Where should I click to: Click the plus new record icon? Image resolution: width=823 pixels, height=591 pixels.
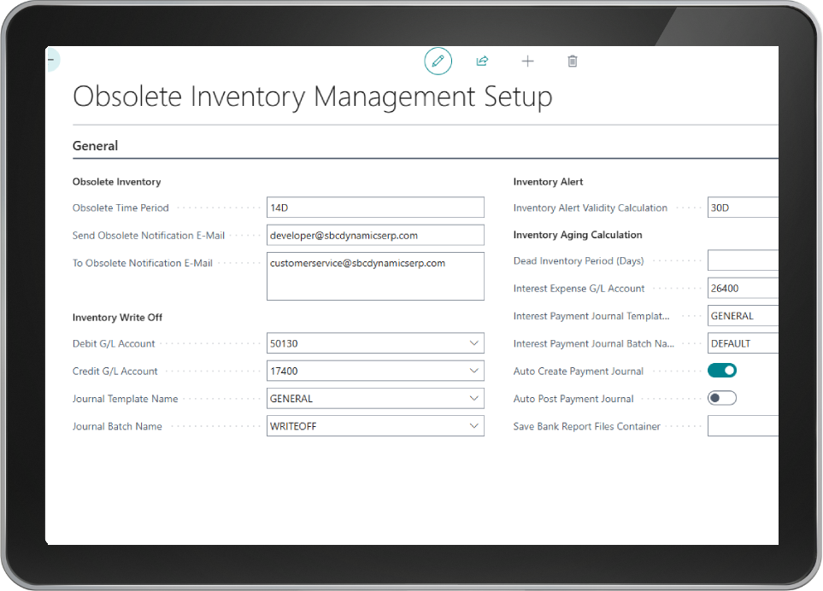(x=527, y=61)
